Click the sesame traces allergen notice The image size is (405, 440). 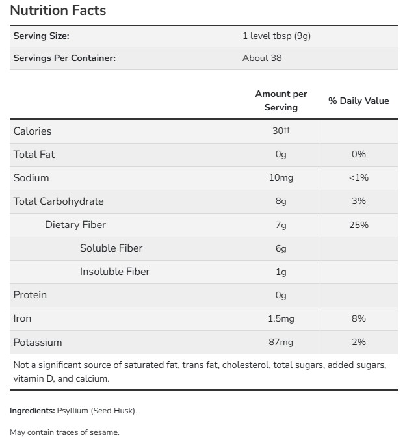(64, 432)
